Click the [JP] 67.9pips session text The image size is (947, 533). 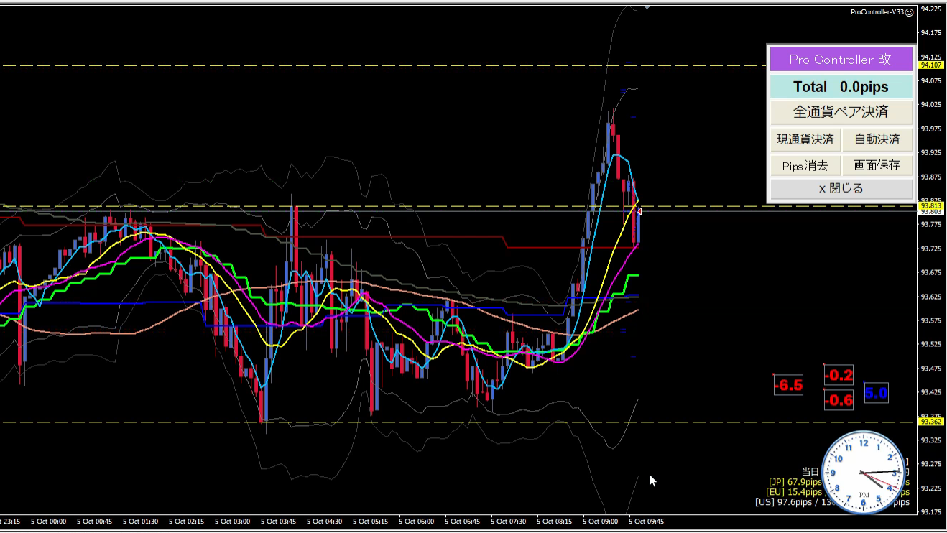coord(795,482)
